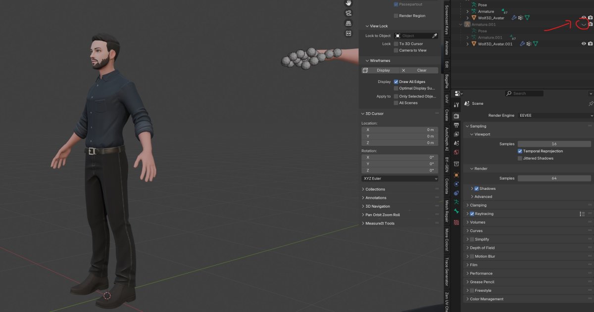Open the XYZ Euler rotation mode dropdown
The image size is (594, 312).
[x=400, y=178]
